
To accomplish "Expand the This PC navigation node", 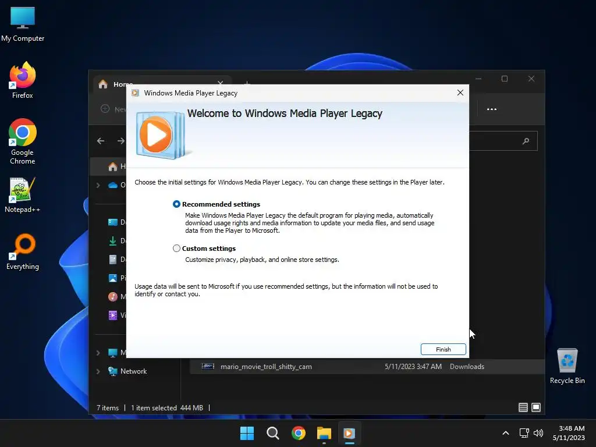I will pyautogui.click(x=98, y=353).
